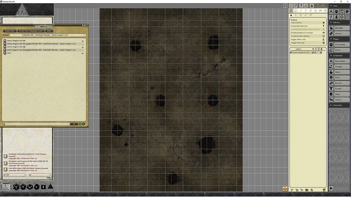Expand the Character section header

pos(339,105)
